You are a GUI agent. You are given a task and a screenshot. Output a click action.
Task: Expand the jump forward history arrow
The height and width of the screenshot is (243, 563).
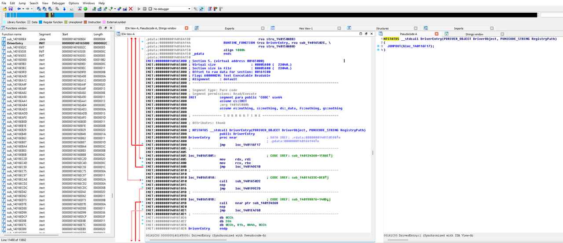(x=32, y=9)
